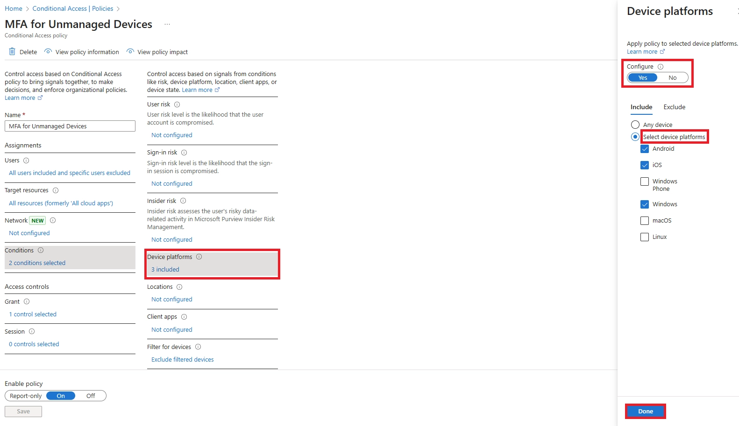Click the View policy information eye icon
Image resolution: width=739 pixels, height=426 pixels.
click(48, 52)
